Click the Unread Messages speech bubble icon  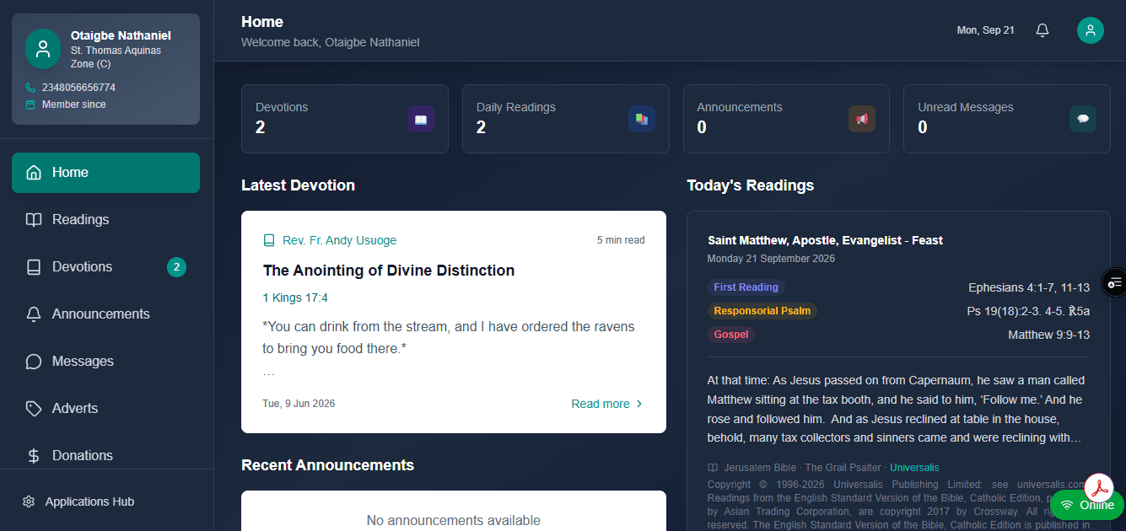click(1083, 119)
